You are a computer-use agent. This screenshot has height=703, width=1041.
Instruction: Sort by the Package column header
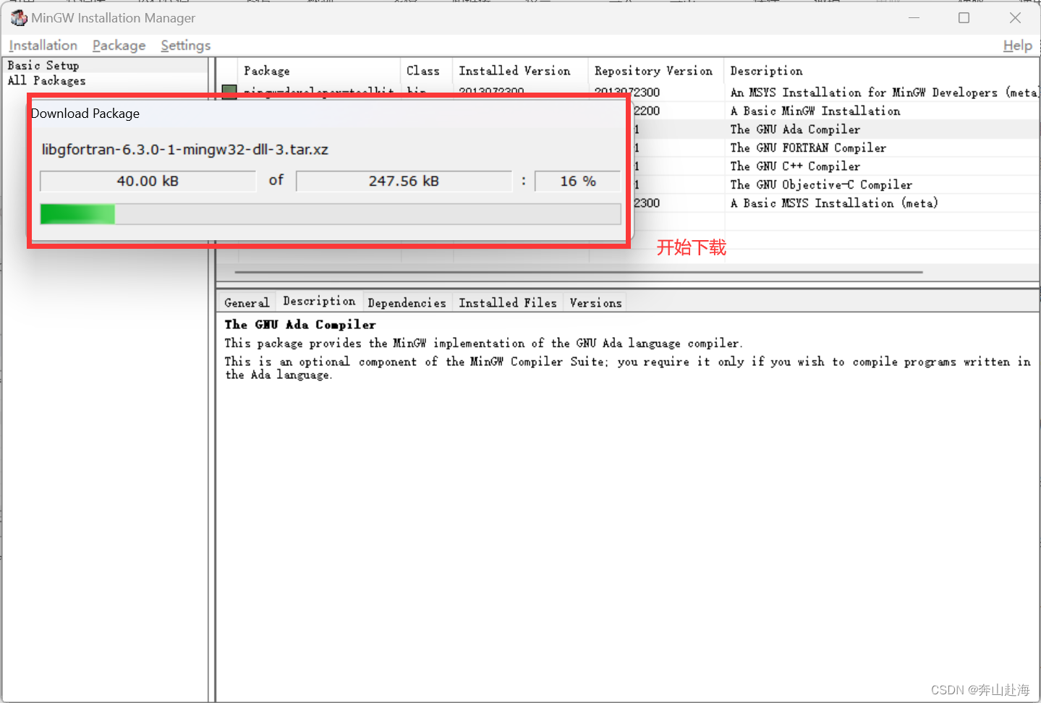pos(319,71)
